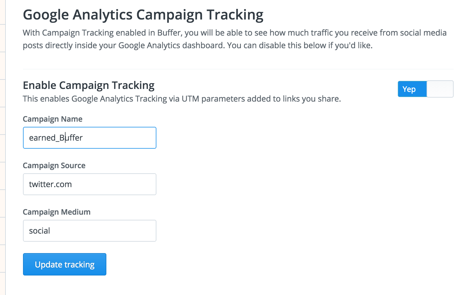
Task: Click the Google Analytics Campaign Tracking heading
Action: pos(143,14)
